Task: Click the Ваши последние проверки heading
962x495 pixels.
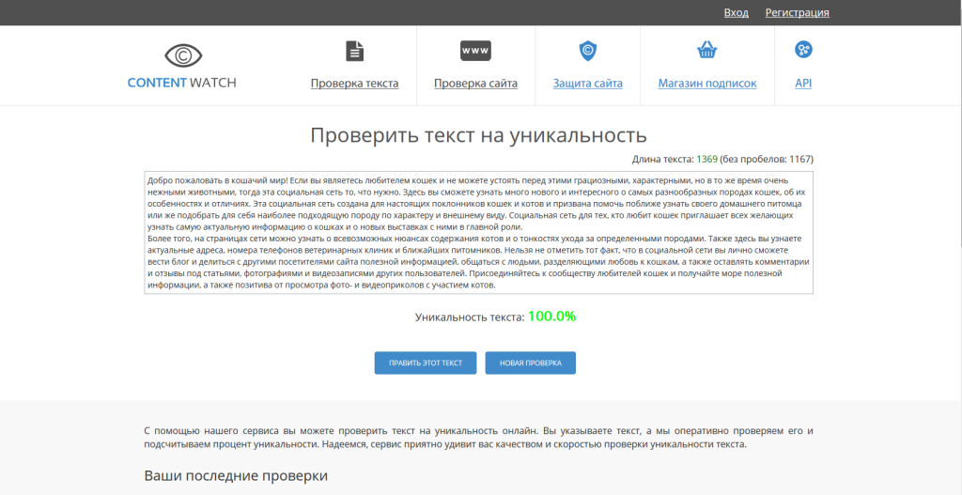Action: (x=236, y=476)
